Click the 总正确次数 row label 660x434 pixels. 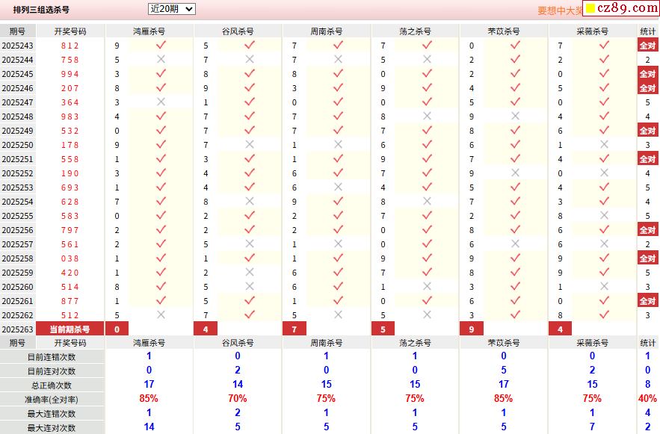[x=52, y=385]
